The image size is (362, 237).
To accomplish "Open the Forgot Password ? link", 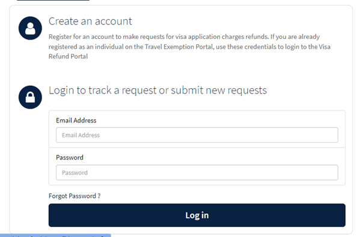I will click(x=75, y=196).
